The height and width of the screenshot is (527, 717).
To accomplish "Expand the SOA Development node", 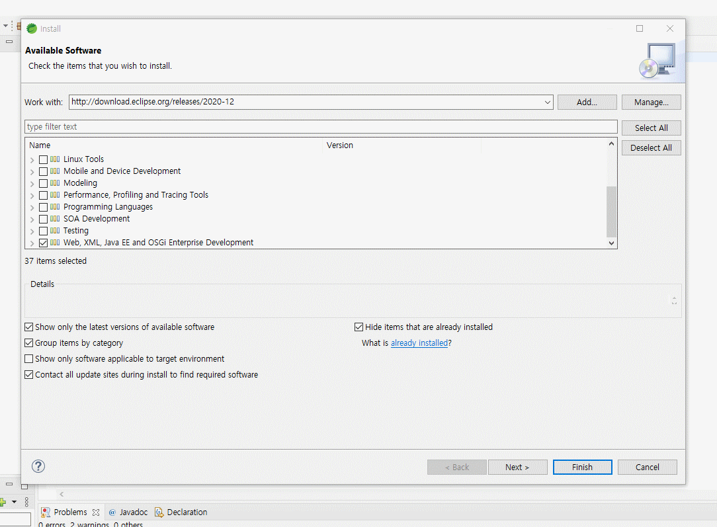I will coord(32,220).
